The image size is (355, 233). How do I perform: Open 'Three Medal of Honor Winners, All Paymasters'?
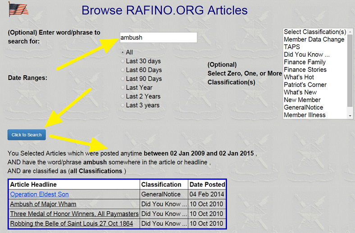pyautogui.click(x=74, y=214)
